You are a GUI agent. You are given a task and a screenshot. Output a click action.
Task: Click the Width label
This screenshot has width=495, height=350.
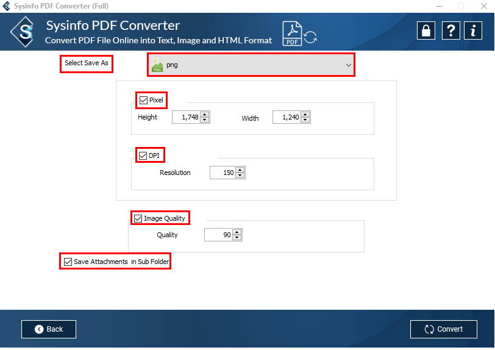(250, 118)
